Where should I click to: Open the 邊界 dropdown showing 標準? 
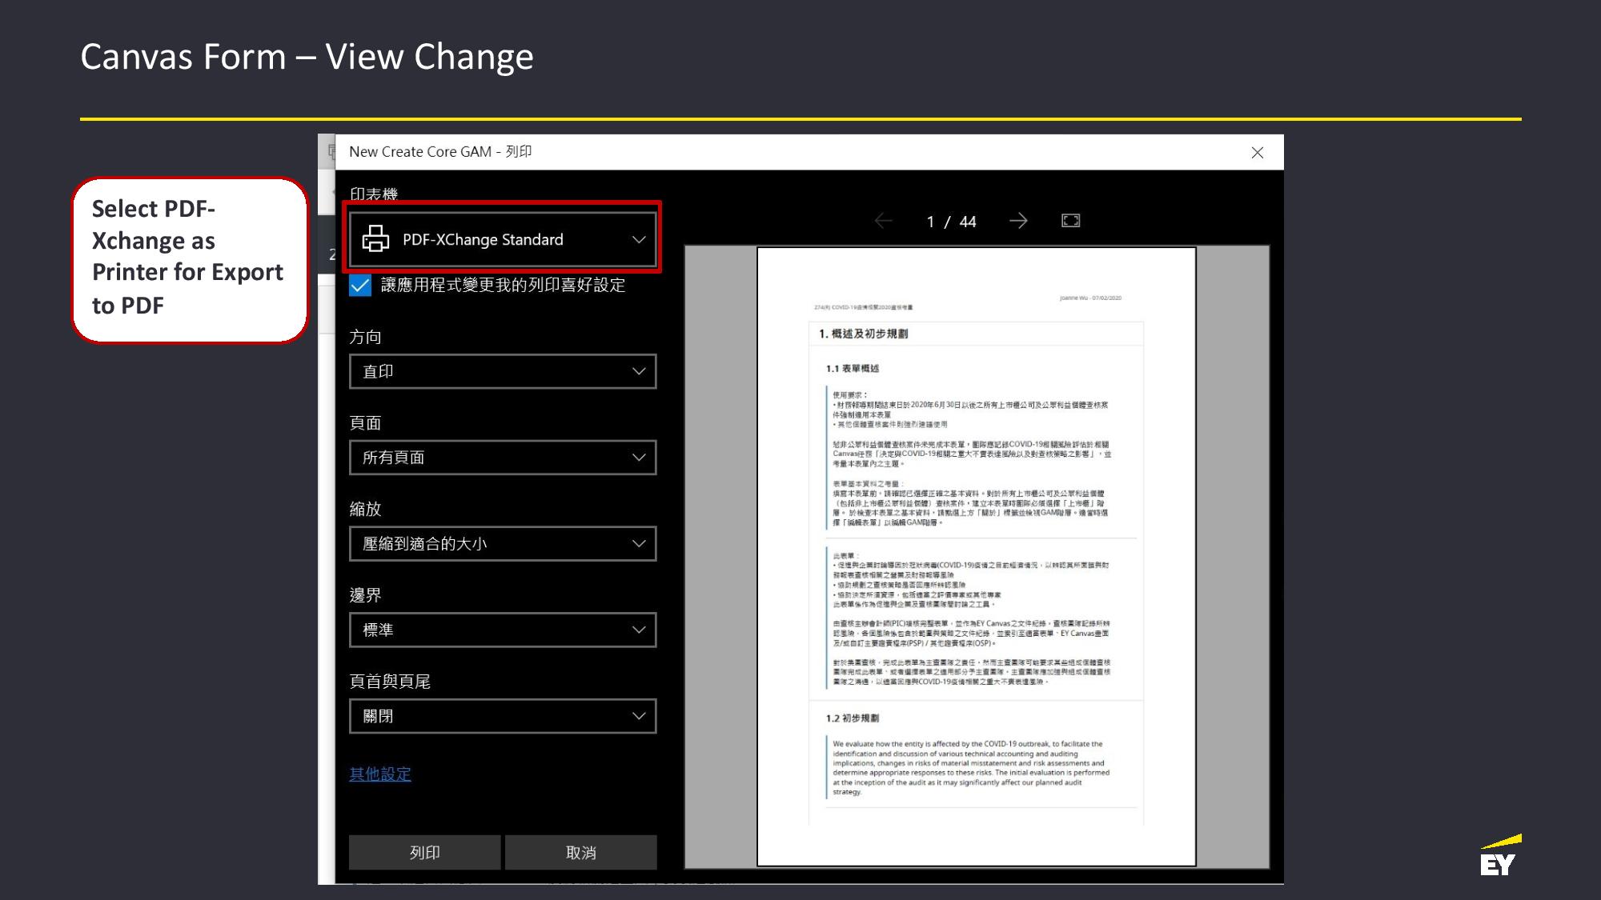pyautogui.click(x=503, y=630)
